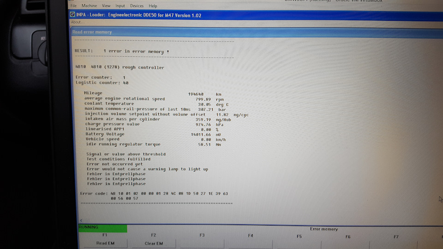Open the Devices menu
The image size is (443, 249).
pyautogui.click(x=137, y=6)
